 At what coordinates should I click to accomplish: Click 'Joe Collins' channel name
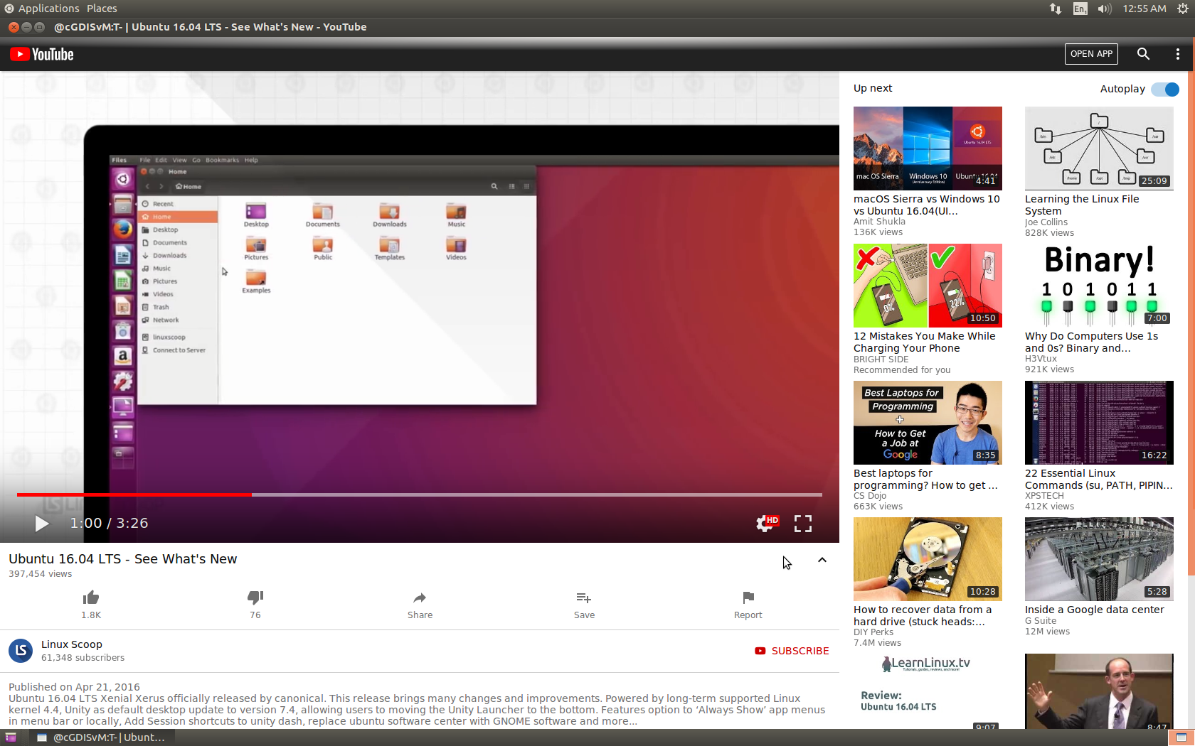(1046, 222)
